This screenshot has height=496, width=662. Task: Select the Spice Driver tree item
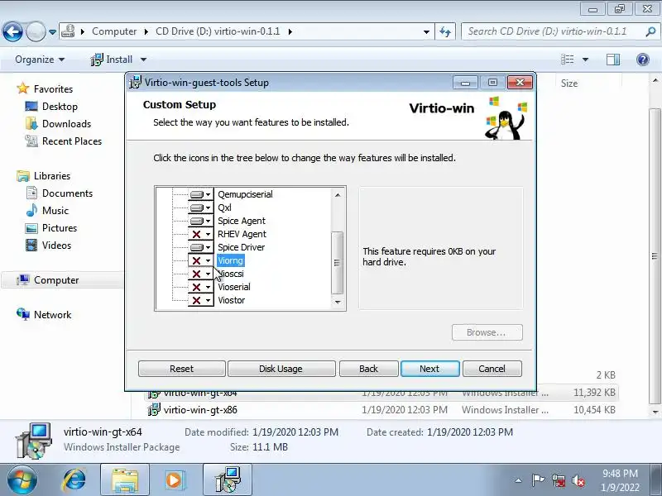[x=241, y=247]
